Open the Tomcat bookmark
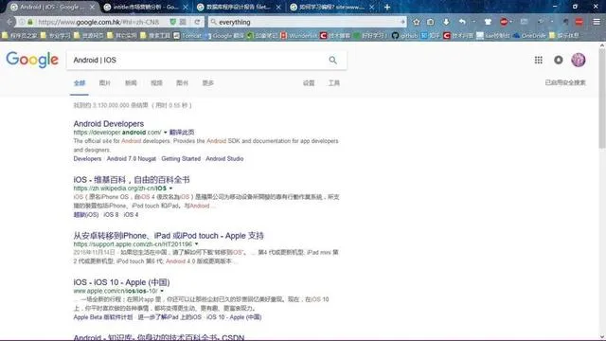The width and height of the screenshot is (606, 341). [x=187, y=36]
